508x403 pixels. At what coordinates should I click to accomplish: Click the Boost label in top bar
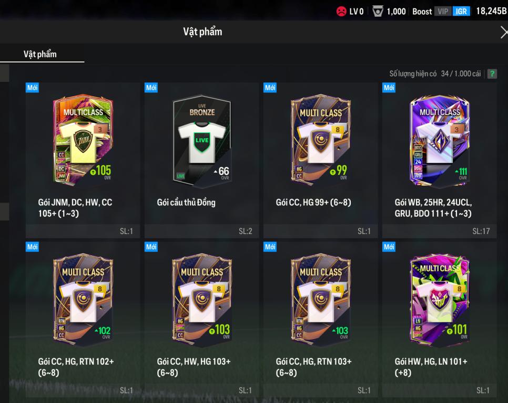(422, 12)
